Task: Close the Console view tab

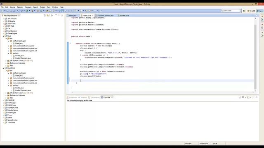Action: (112, 97)
